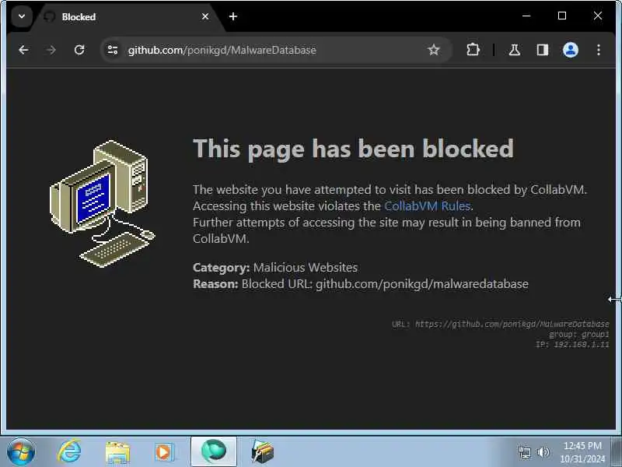Screen dimensions: 622x467
Task: Click the Show Desktop strip
Action: (616, 452)
